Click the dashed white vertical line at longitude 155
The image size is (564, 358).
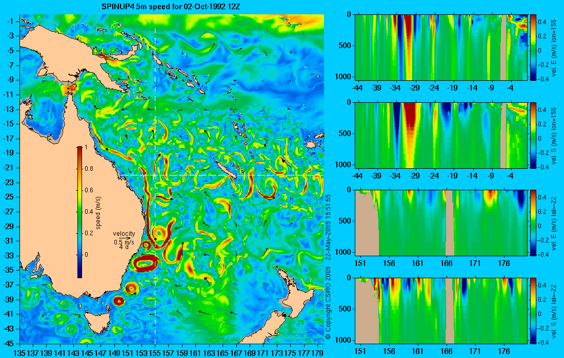point(155,179)
